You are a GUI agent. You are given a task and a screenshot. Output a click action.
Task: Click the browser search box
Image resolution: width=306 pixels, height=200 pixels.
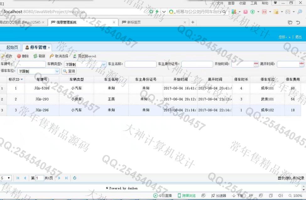[x=199, y=12]
